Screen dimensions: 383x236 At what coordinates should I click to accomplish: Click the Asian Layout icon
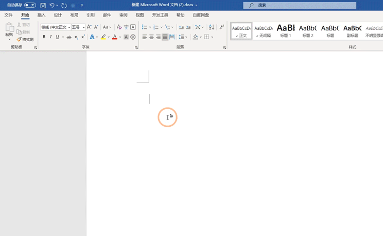198,27
